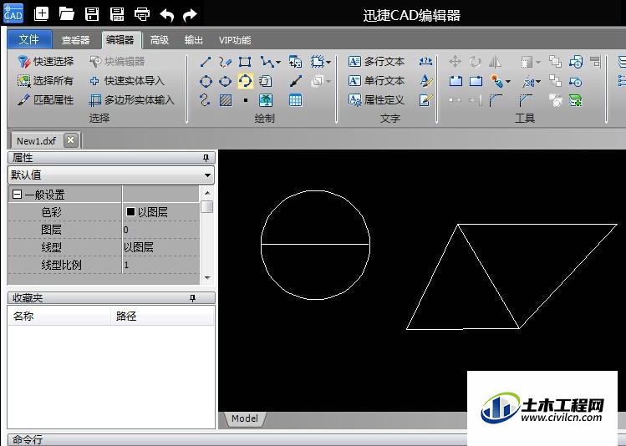626x446 pixels.
Task: Select the Circle drawing tool
Action: 206,81
